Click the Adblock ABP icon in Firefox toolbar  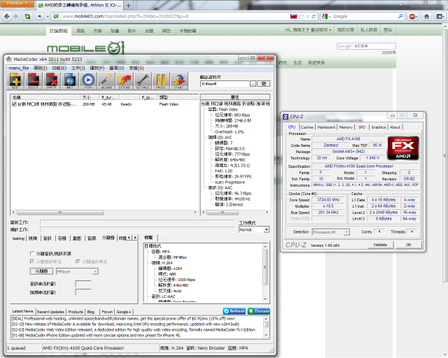click(412, 16)
